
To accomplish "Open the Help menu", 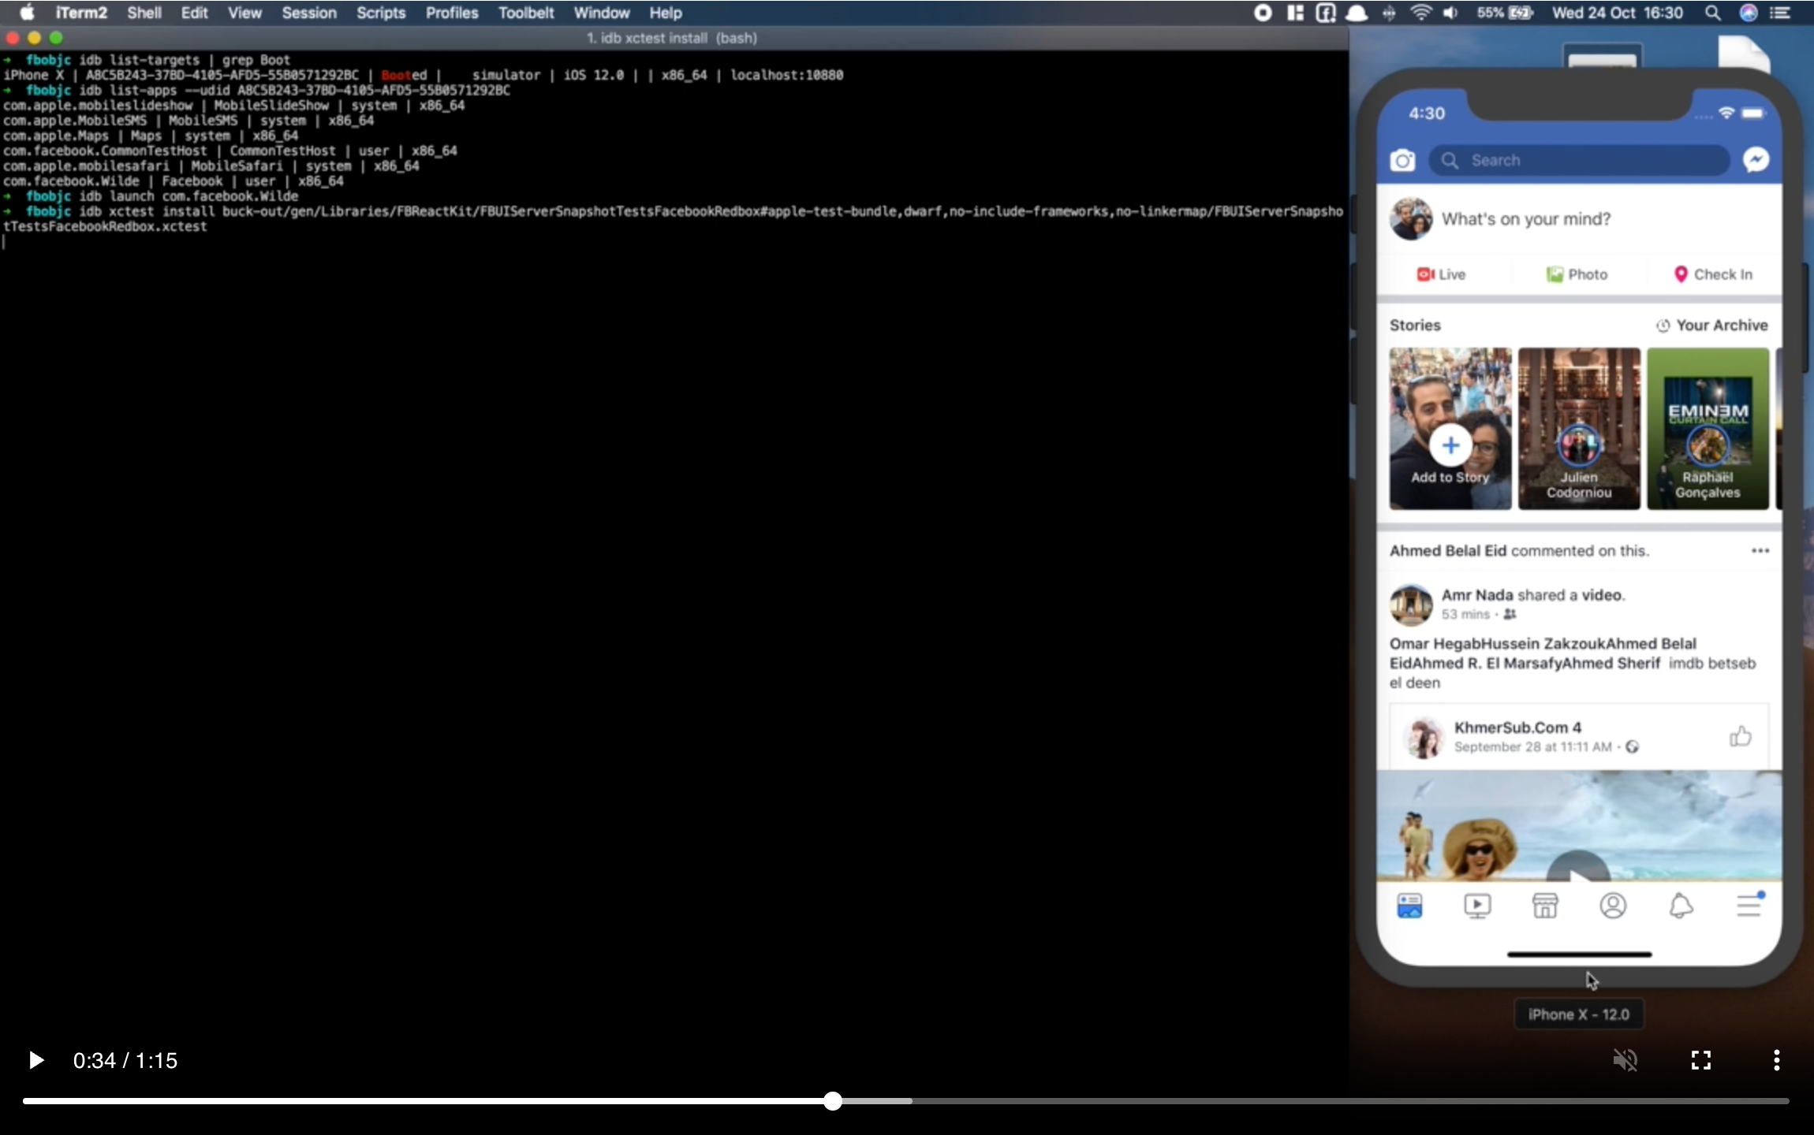I will coord(666,13).
